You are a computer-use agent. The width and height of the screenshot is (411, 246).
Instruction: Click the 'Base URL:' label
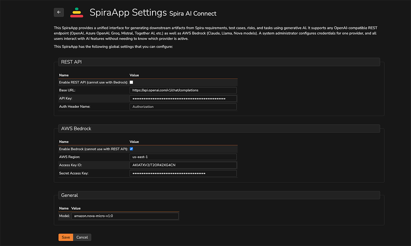[67, 90]
